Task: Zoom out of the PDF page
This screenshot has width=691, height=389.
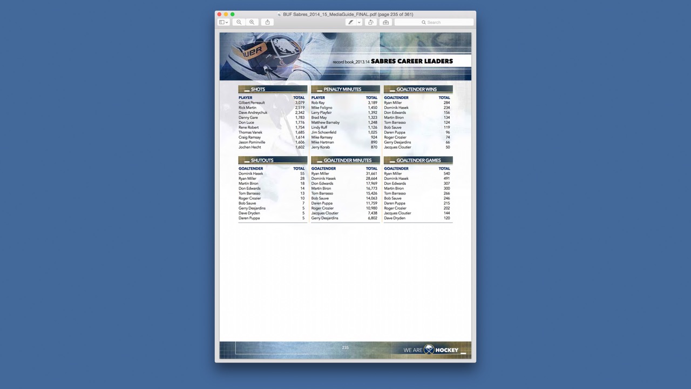Action: pos(239,22)
